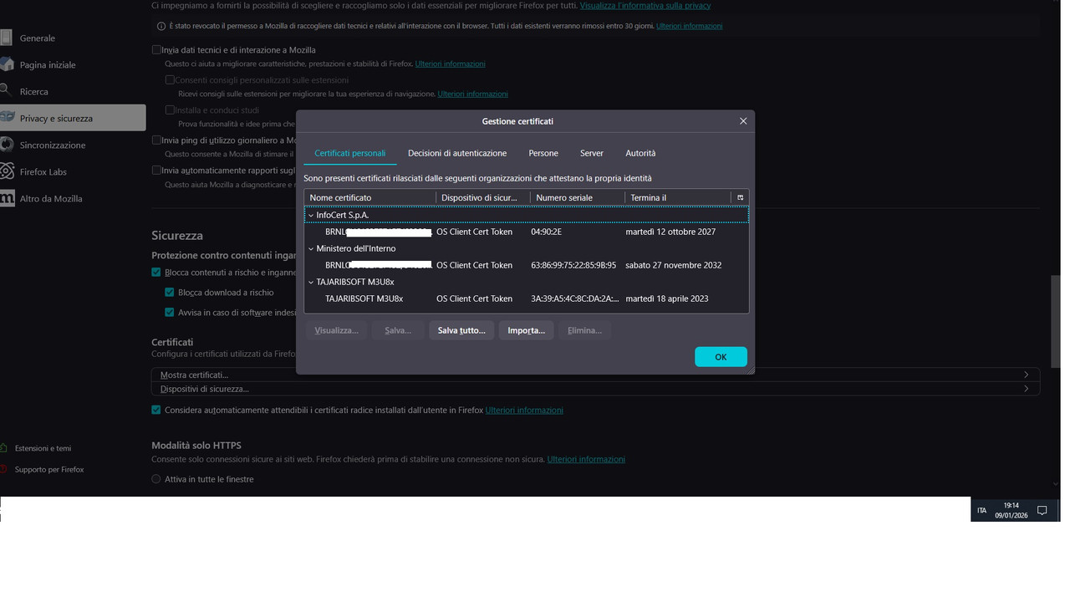Click the scrollbar down arrow on settings page
The height and width of the screenshot is (602, 1070).
(x=1056, y=484)
